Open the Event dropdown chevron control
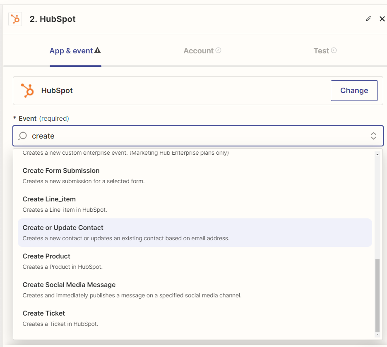This screenshot has width=387, height=347. [373, 136]
